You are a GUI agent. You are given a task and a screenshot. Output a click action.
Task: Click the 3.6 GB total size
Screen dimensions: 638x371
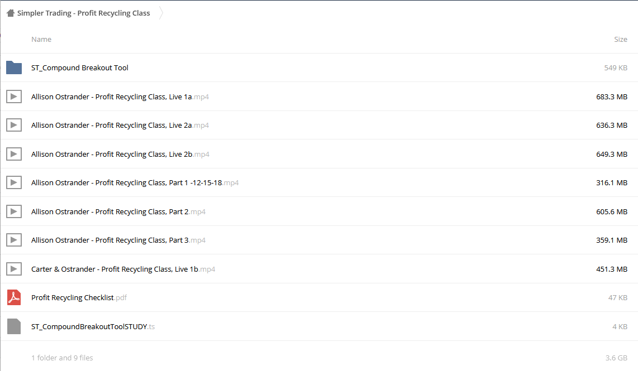pos(616,358)
